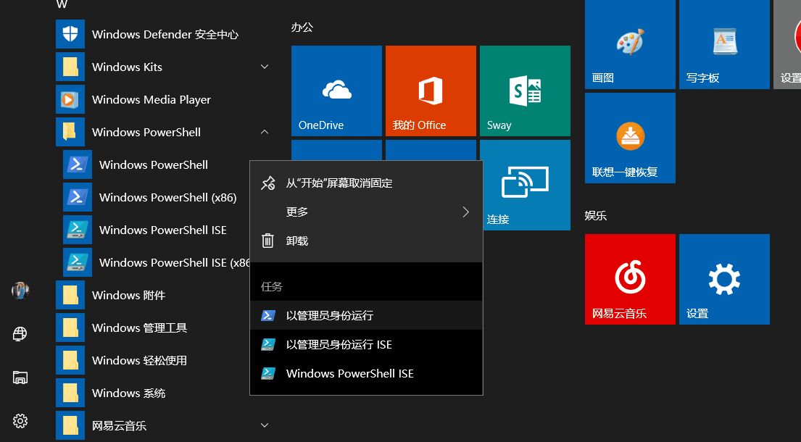
Task: Expand the Windows Kits folder chevron
Action: 265,67
